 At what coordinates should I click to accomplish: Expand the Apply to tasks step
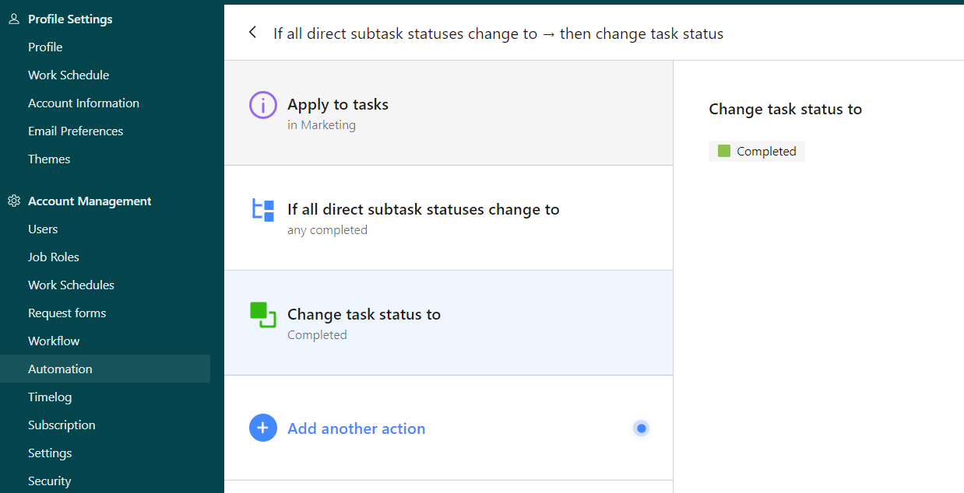pos(448,113)
